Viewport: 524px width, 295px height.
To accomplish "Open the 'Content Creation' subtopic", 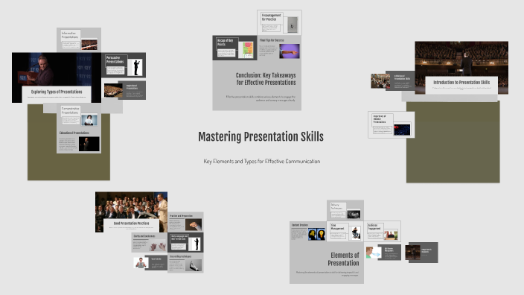I will point(308,232).
